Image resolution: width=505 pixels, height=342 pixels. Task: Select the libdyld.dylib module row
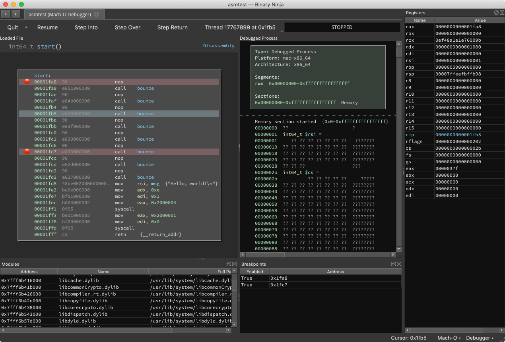coord(116,321)
